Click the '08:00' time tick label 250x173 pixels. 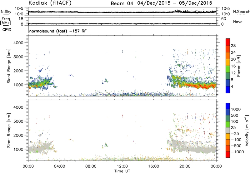click(91, 166)
